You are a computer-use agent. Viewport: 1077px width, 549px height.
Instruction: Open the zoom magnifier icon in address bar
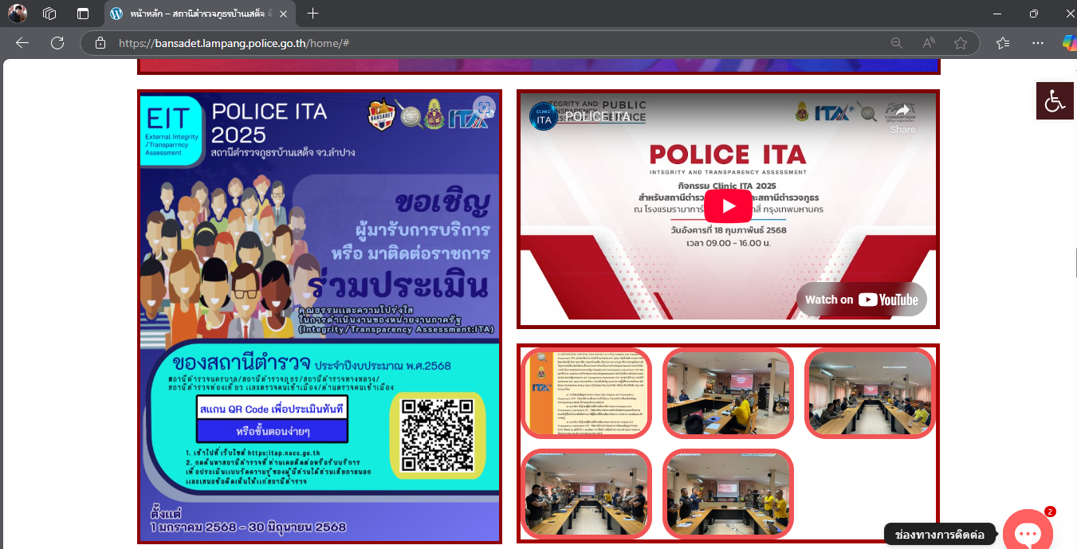pos(897,43)
